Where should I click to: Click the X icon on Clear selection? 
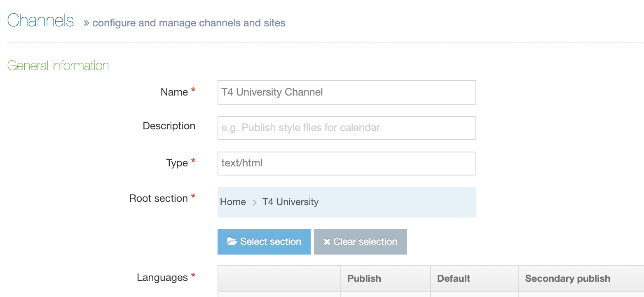327,242
